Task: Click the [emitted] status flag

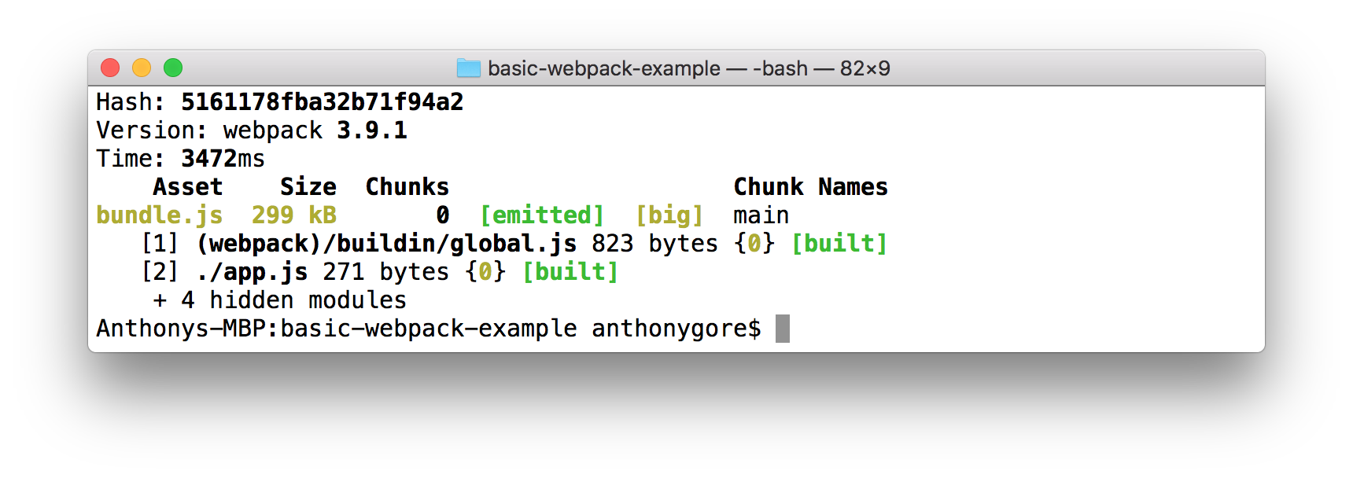Action: [541, 215]
